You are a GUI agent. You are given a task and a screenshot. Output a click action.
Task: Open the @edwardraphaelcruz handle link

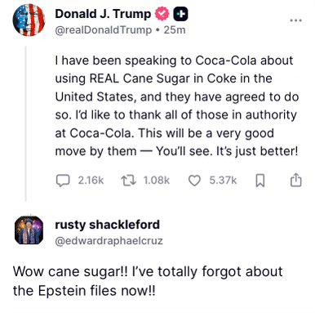(x=109, y=241)
